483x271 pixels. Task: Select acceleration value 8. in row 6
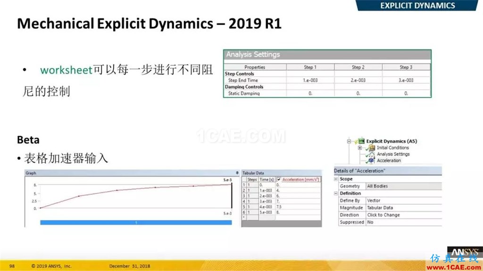(x=298, y=212)
